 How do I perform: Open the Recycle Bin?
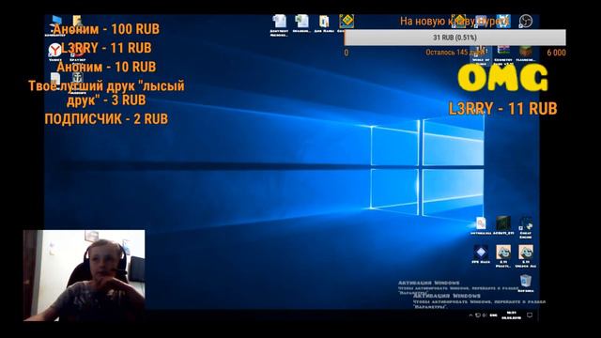(x=526, y=284)
